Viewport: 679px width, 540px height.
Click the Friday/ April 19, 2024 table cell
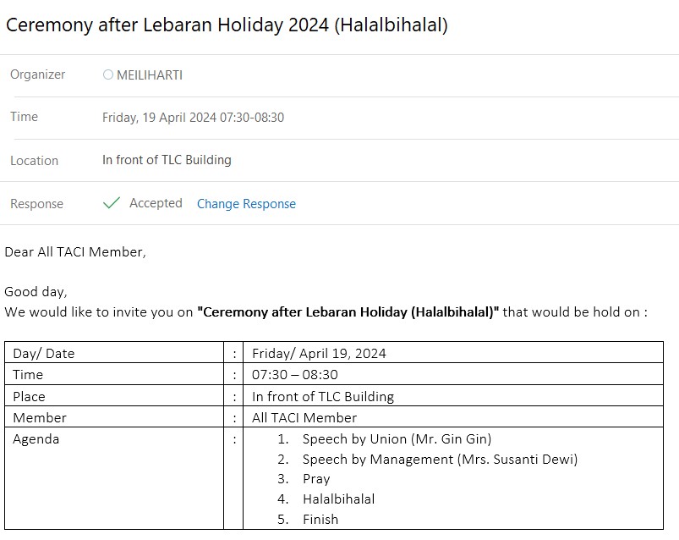coord(319,354)
